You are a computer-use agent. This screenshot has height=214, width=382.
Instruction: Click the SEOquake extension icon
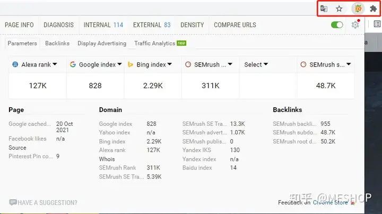click(358, 8)
